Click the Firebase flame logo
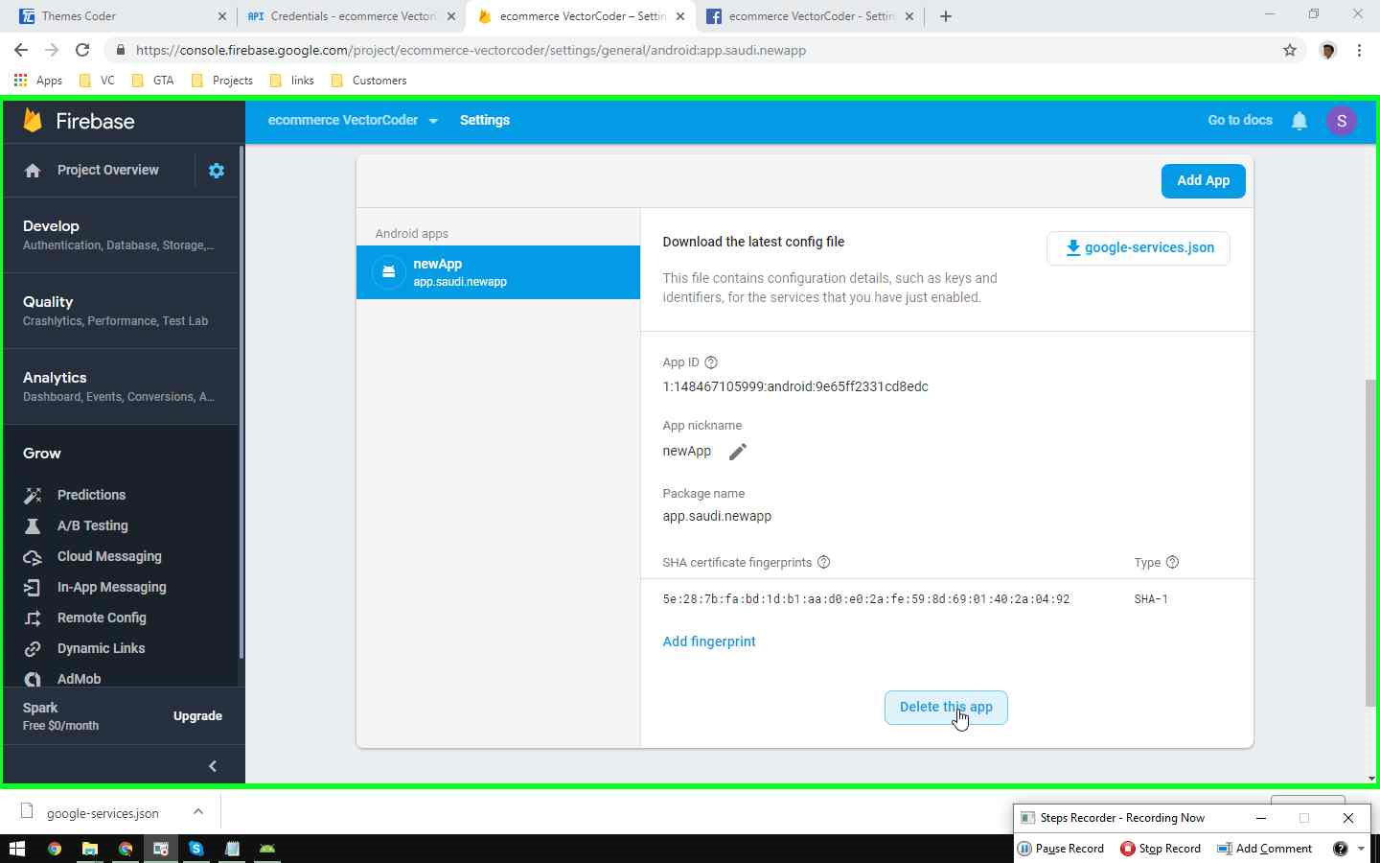 [33, 121]
